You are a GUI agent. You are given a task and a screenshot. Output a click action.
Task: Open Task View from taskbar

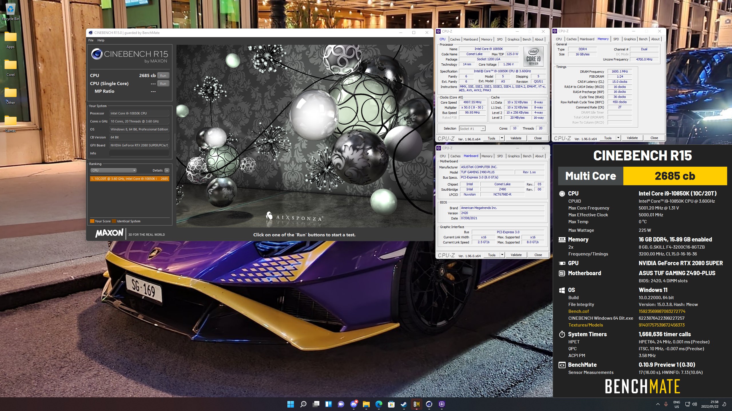316,404
